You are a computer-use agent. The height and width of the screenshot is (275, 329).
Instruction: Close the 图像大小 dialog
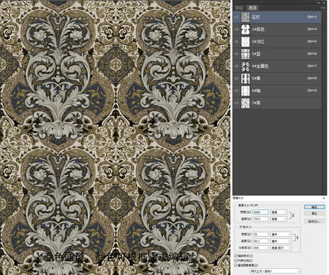[324, 198]
